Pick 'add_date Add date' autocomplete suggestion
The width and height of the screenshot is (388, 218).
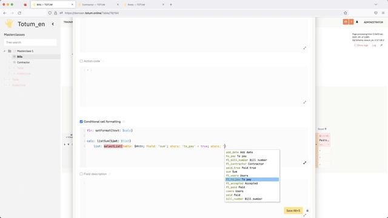[x=252, y=152]
